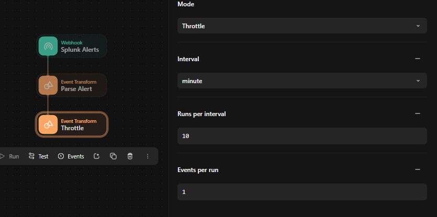Select the Parse Alert node label
The height and width of the screenshot is (217, 437).
[76, 89]
